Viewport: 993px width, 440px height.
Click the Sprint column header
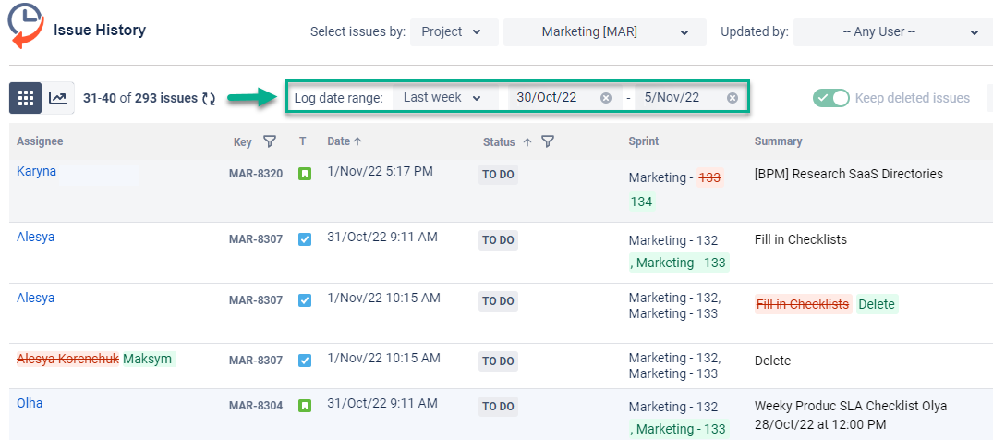pos(644,141)
